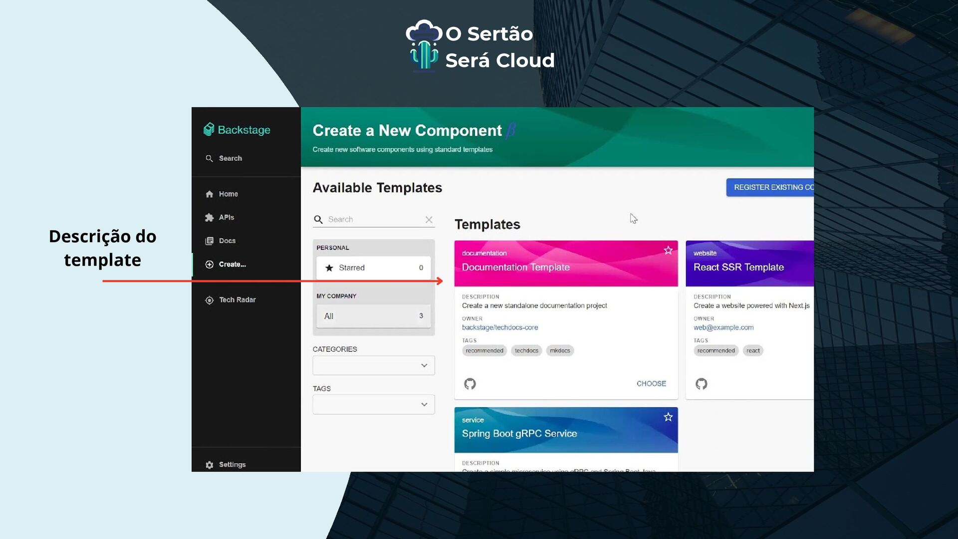Click the Settings gear icon
Viewport: 958px width, 539px height.
tap(209, 465)
